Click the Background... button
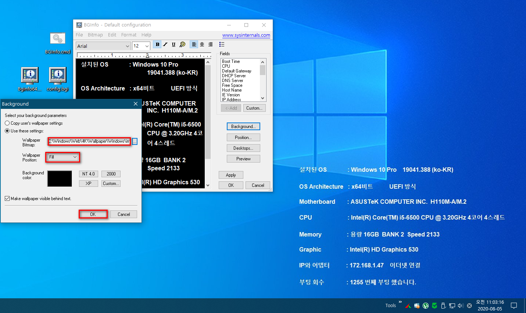This screenshot has width=526, height=313. click(x=243, y=127)
